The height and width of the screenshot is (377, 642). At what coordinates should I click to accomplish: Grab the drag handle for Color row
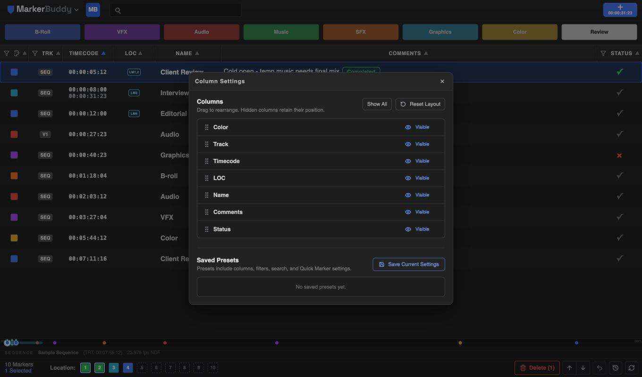tap(207, 127)
